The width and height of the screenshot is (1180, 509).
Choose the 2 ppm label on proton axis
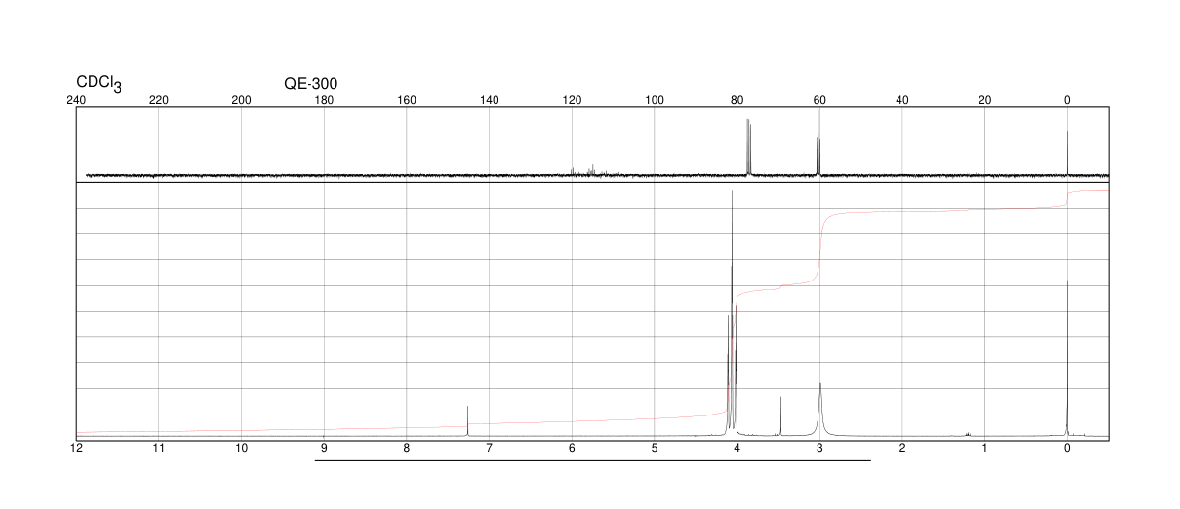[x=902, y=448]
